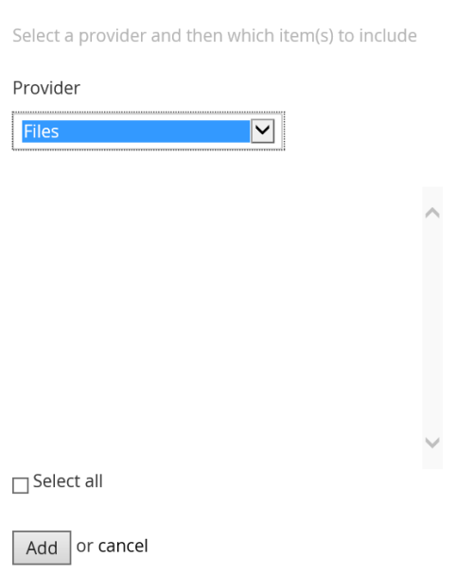
Task: Enable selecting all items with the checkbox
Action: [21, 485]
